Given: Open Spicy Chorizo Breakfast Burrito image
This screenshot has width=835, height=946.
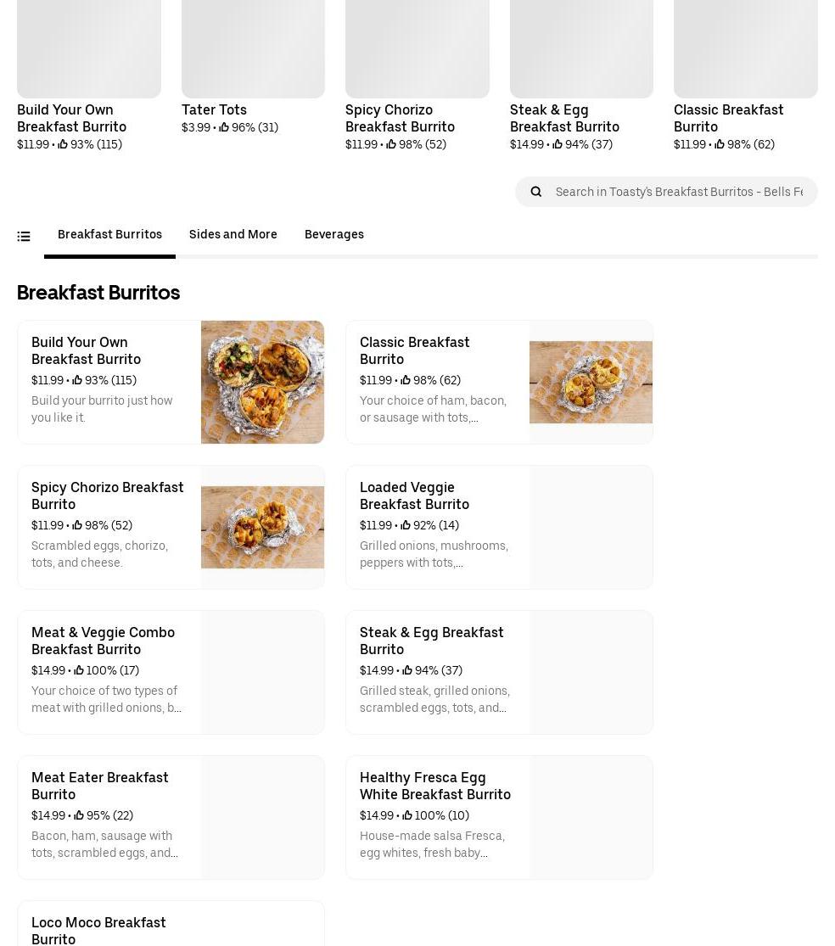Looking at the screenshot, I should point(262,527).
